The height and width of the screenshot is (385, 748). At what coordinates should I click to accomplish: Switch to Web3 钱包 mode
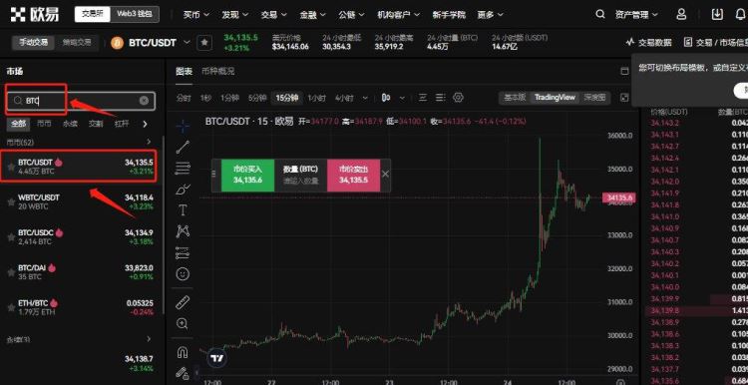coord(134,14)
